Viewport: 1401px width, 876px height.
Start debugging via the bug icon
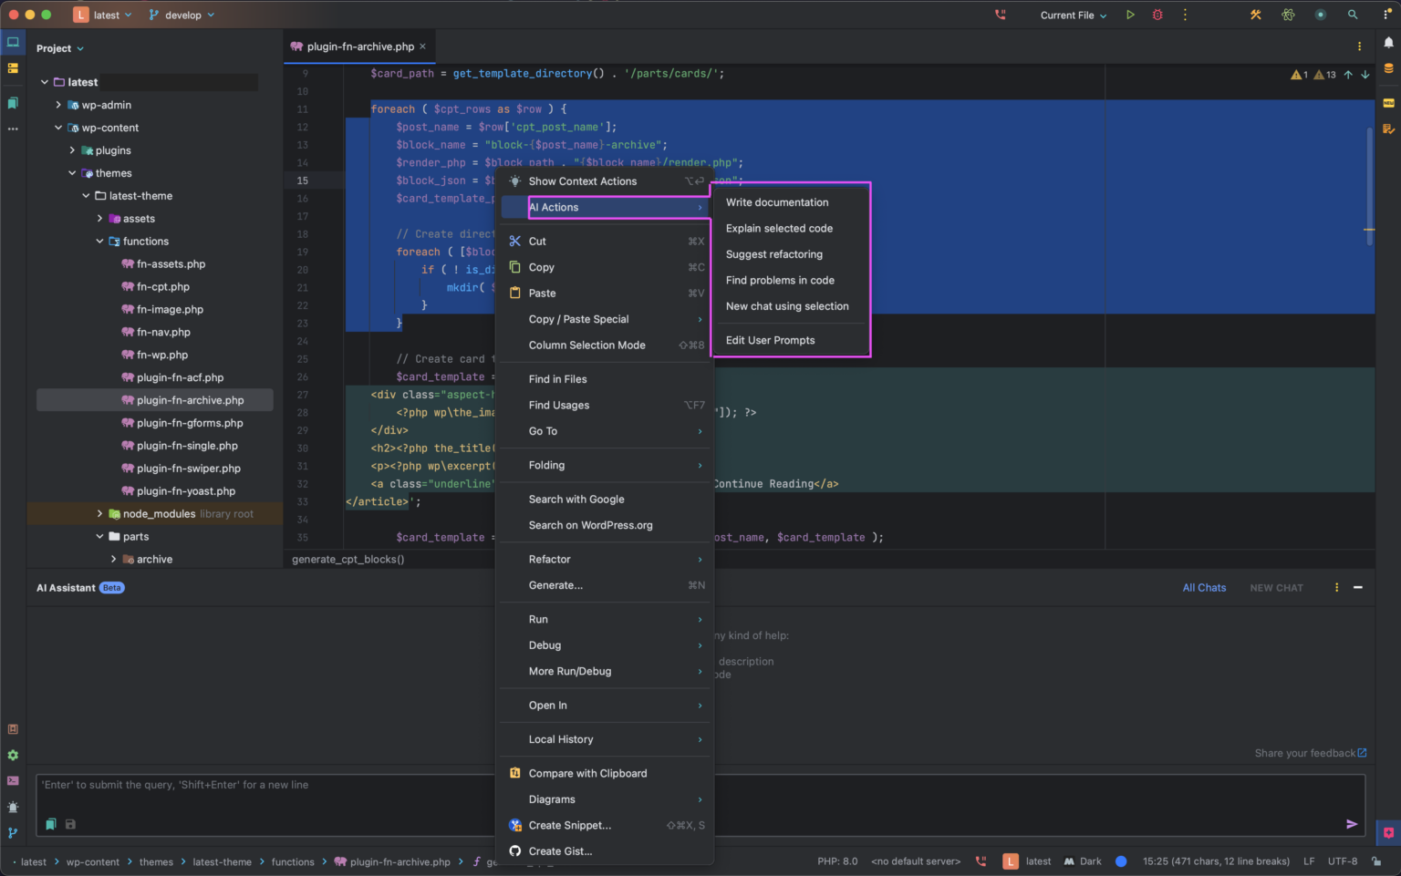1157,15
